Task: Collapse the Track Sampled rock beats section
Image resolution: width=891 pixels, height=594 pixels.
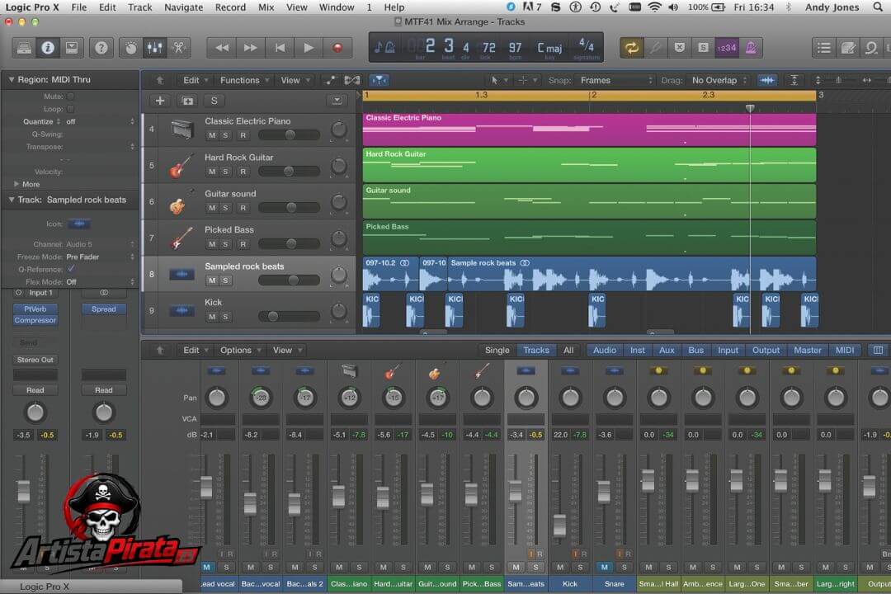Action: click(11, 200)
